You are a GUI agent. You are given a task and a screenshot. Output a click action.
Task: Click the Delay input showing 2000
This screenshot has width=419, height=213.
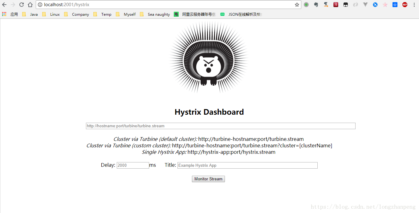pos(133,165)
